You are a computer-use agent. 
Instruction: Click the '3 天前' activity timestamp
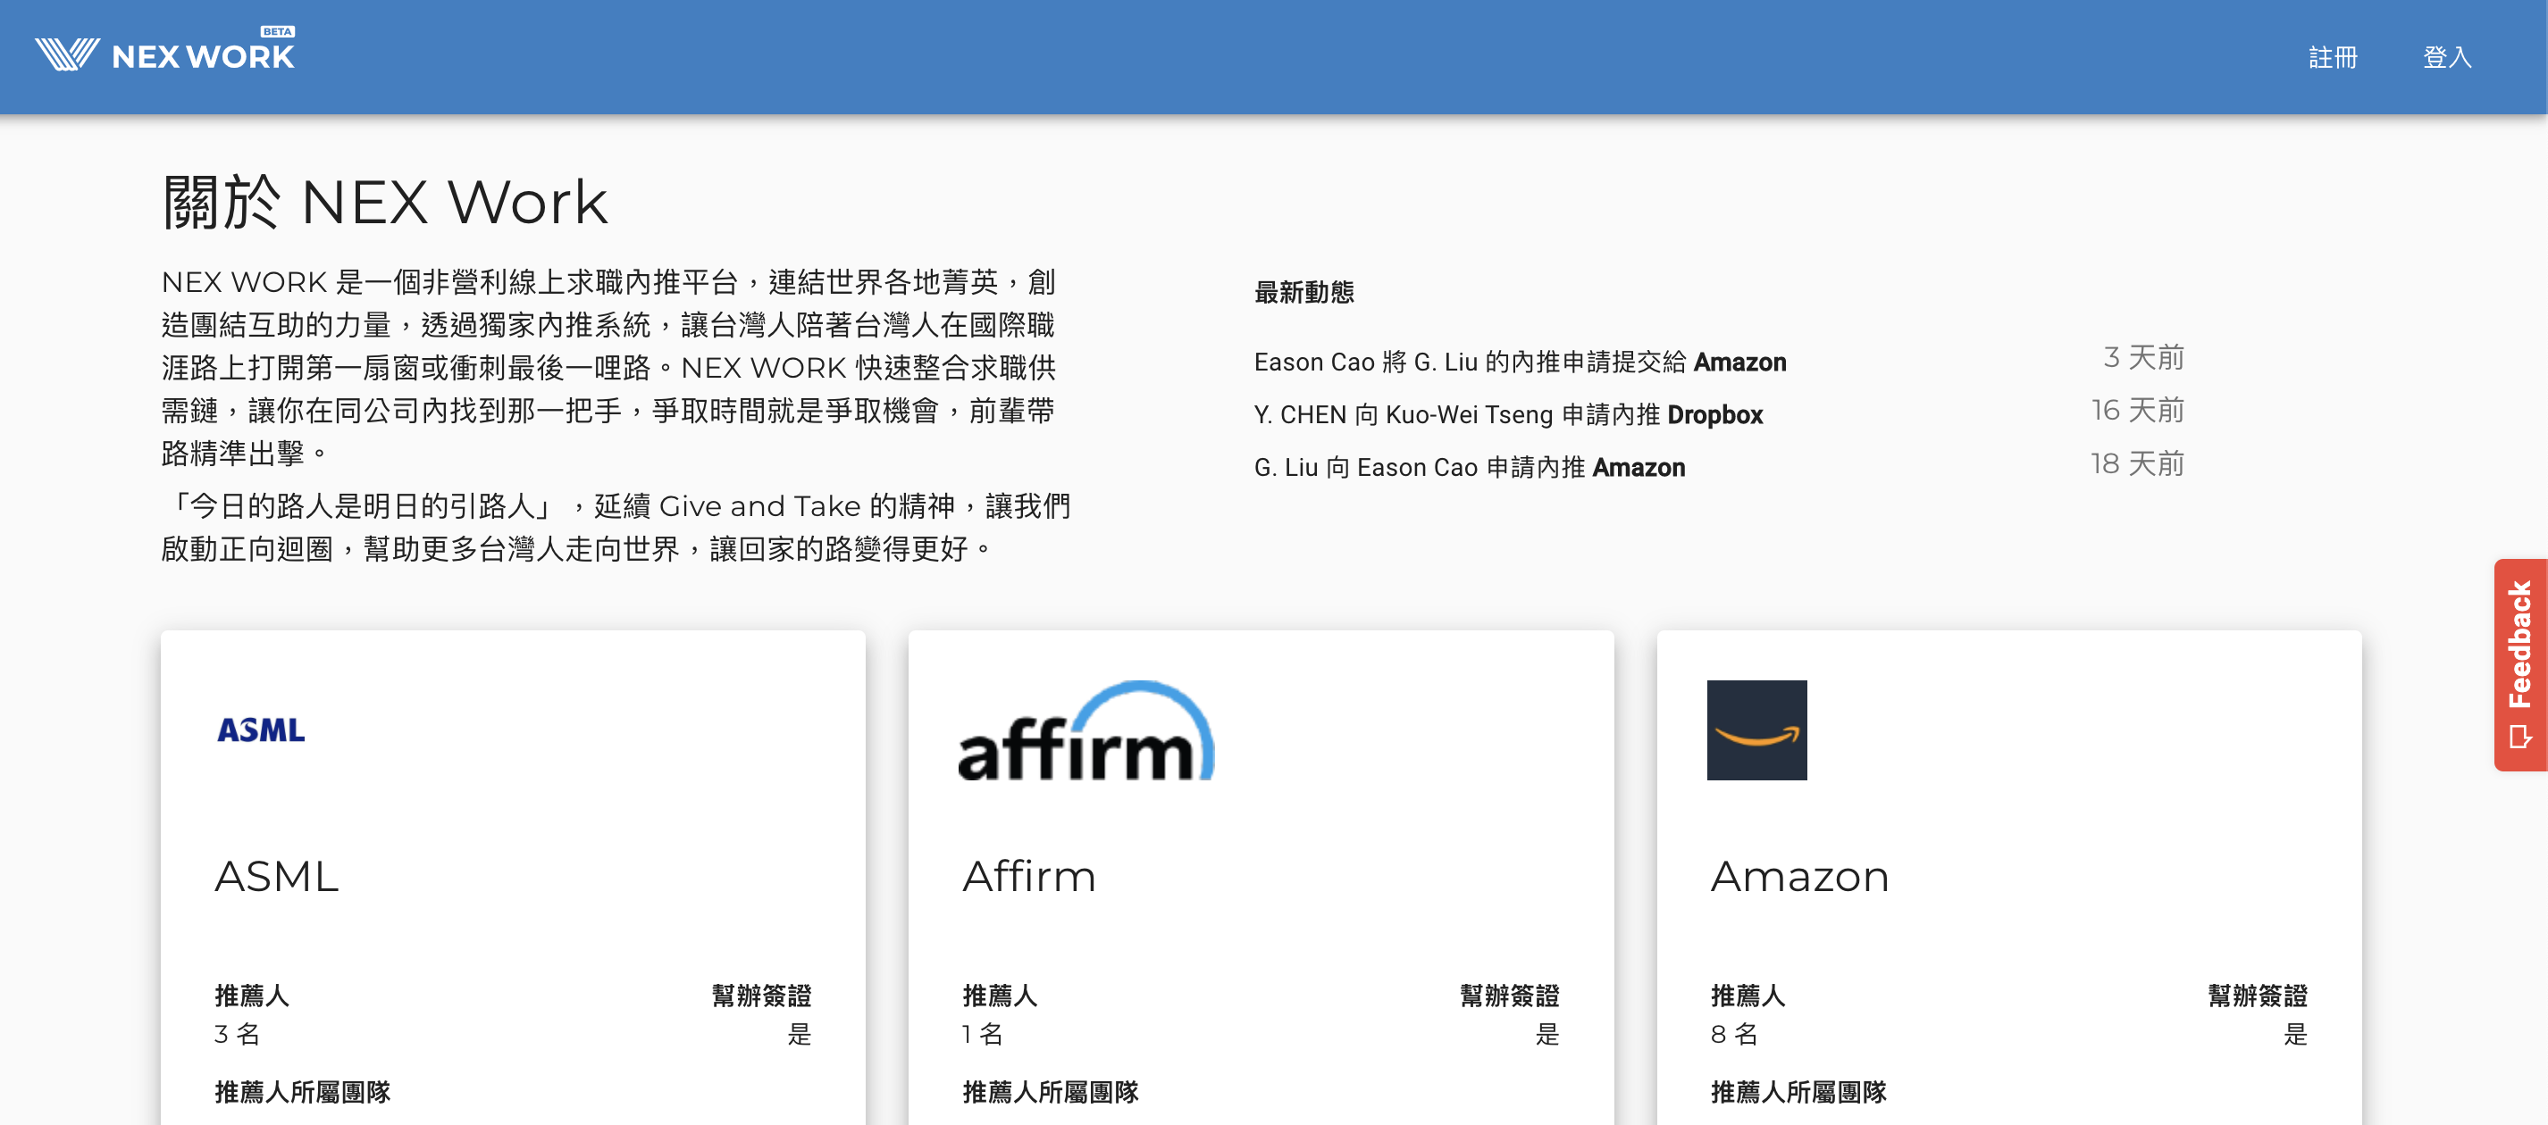coord(2142,358)
